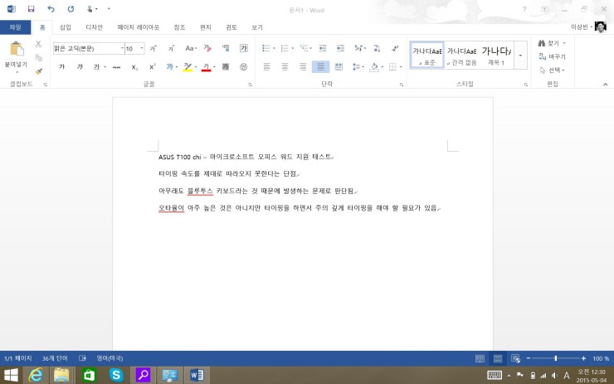This screenshot has height=384, width=614.
Task: Open 선택 (Select) dropdown
Action: [552, 70]
